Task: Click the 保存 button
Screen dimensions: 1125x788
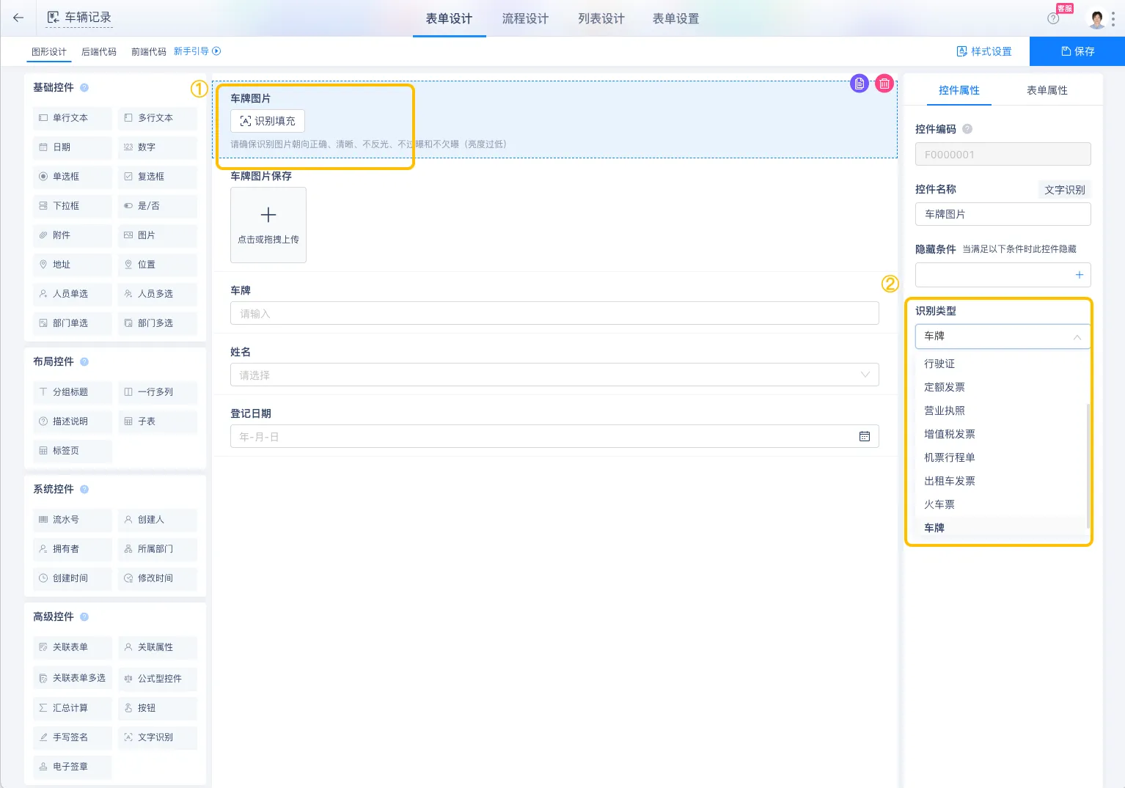Action: pyautogui.click(x=1077, y=51)
